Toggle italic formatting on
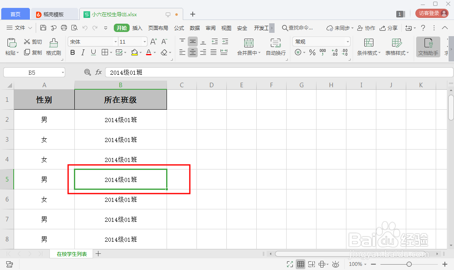 tap(83, 53)
